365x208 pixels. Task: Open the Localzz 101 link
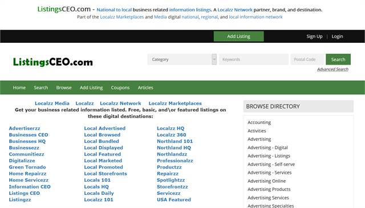[x=99, y=200]
